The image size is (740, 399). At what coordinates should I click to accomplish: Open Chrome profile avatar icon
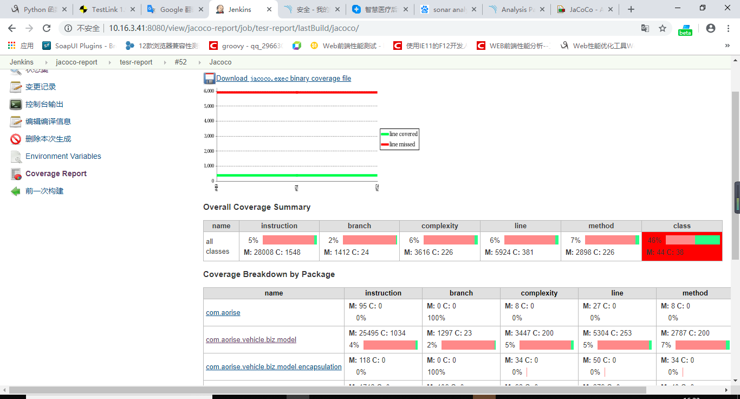click(x=710, y=27)
